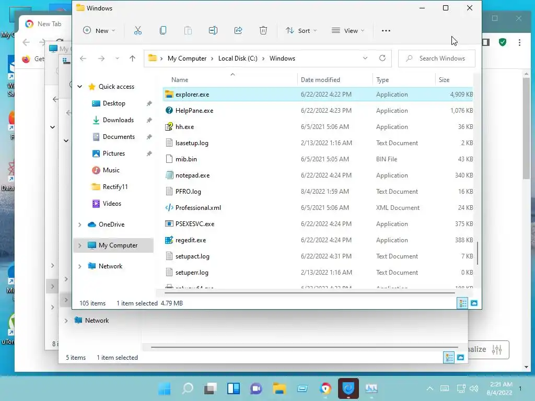Expand Network in the background Explorer window
This screenshot has height=401, width=535.
click(66, 321)
